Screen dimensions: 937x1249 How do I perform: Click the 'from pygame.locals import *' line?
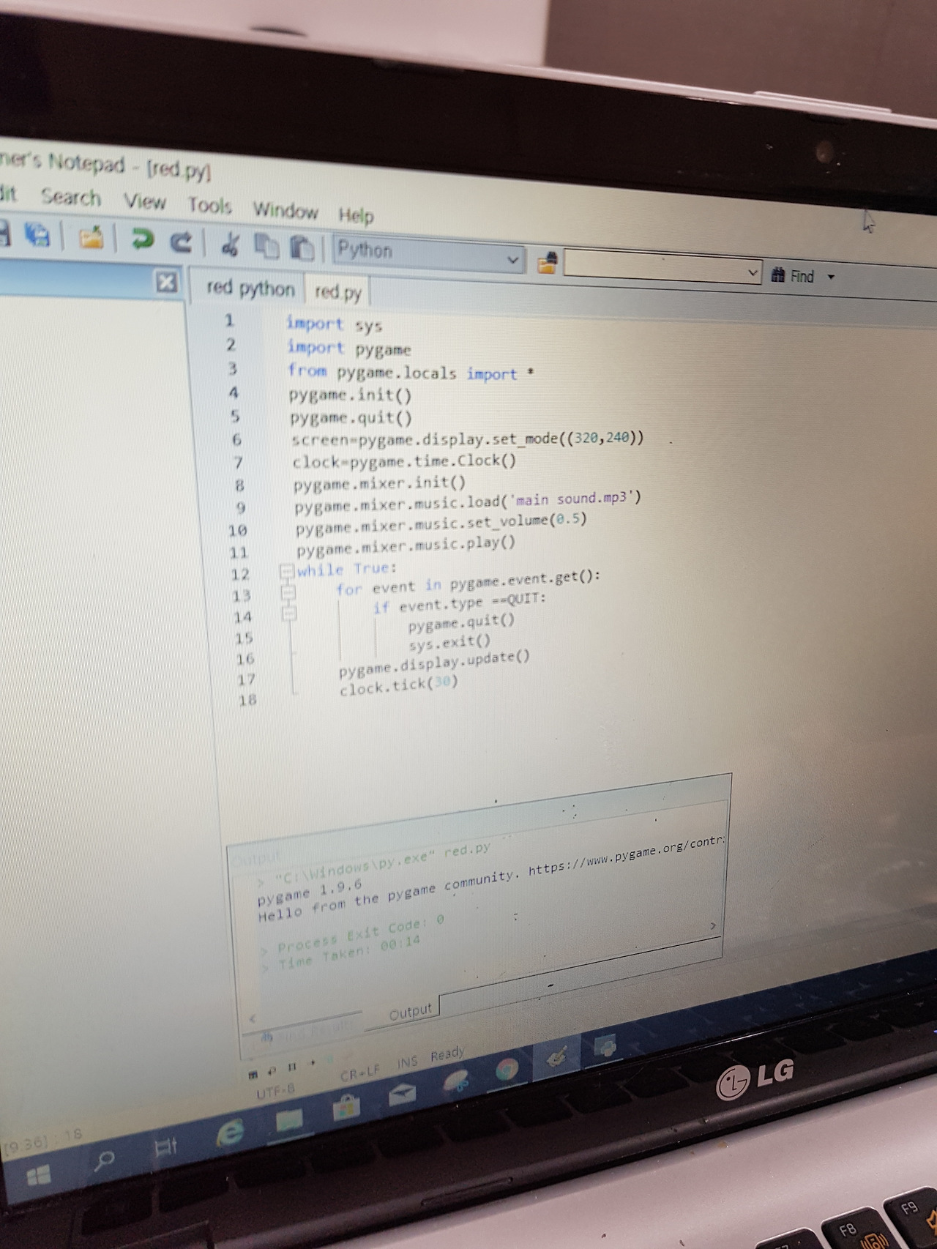[411, 373]
